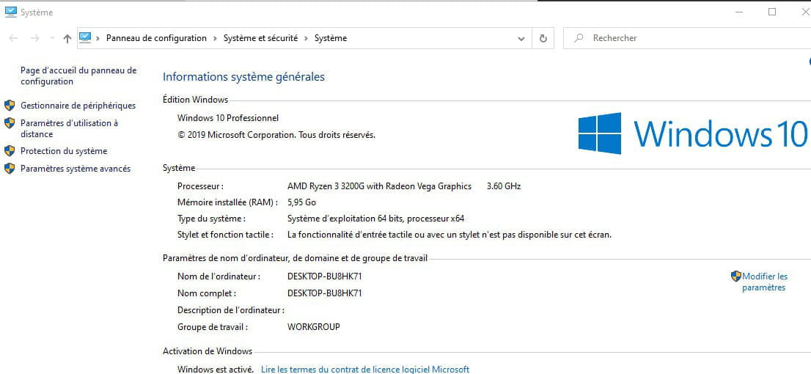Viewport: 811px width, 374px height.
Task: Click Système d'exploitation 64 bits text
Action: click(x=376, y=219)
